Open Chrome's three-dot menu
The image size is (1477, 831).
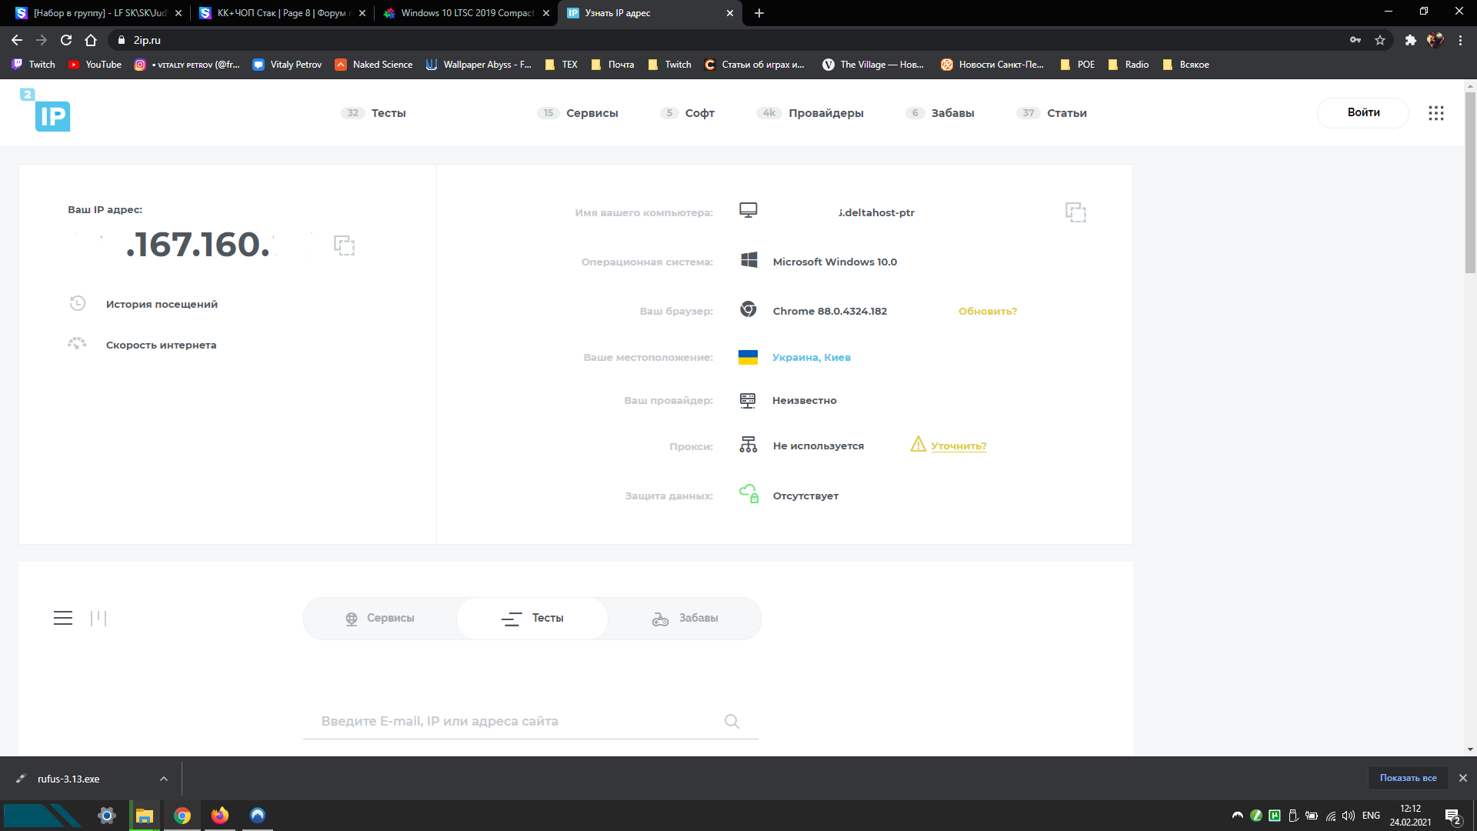[x=1460, y=40]
